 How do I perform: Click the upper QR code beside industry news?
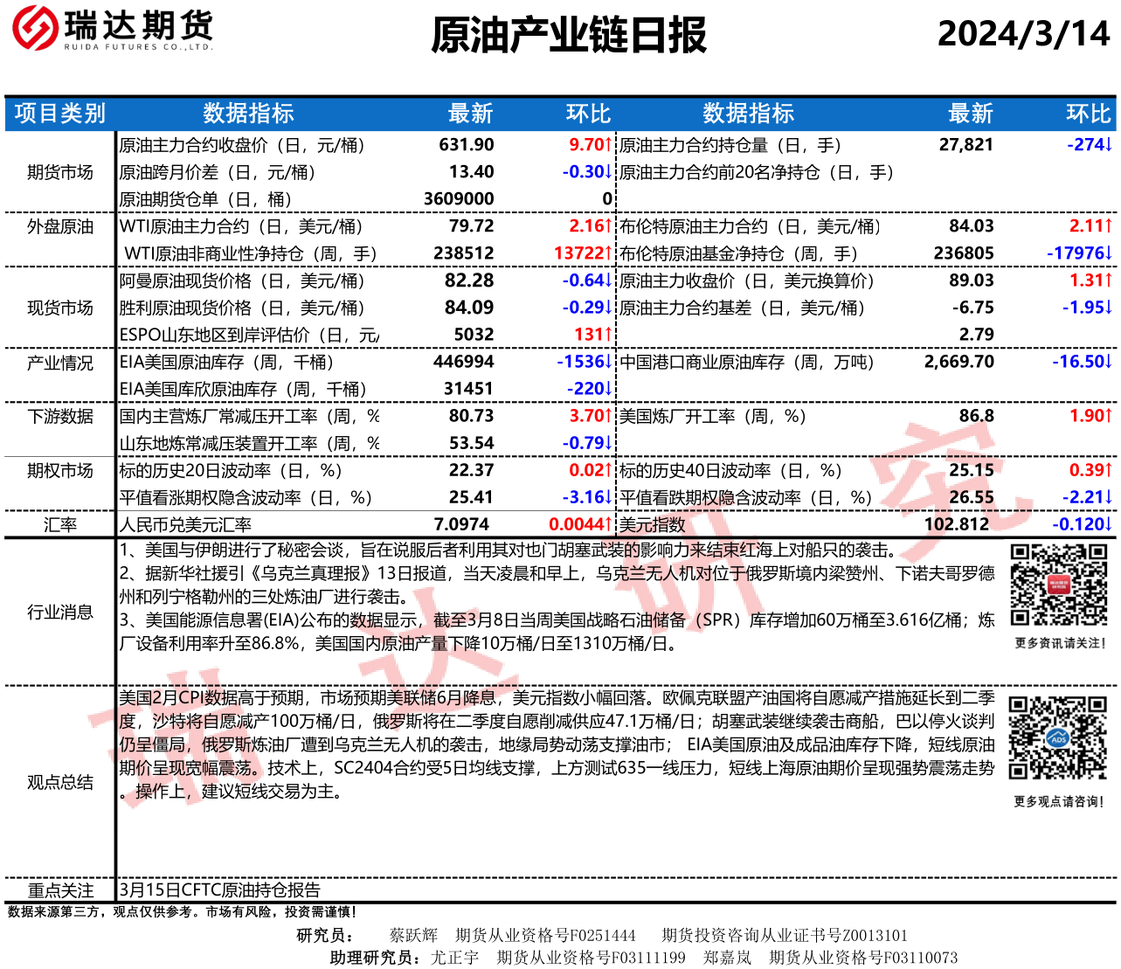tap(1058, 585)
